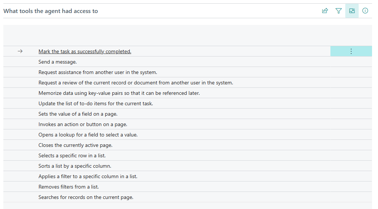Open 'Mark the task as successfully completed' link
Viewport: 378px width, 209px height.
coord(85,52)
